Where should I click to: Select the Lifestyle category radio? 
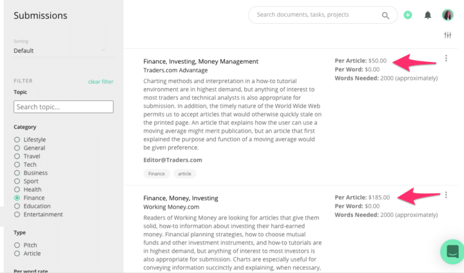click(17, 140)
